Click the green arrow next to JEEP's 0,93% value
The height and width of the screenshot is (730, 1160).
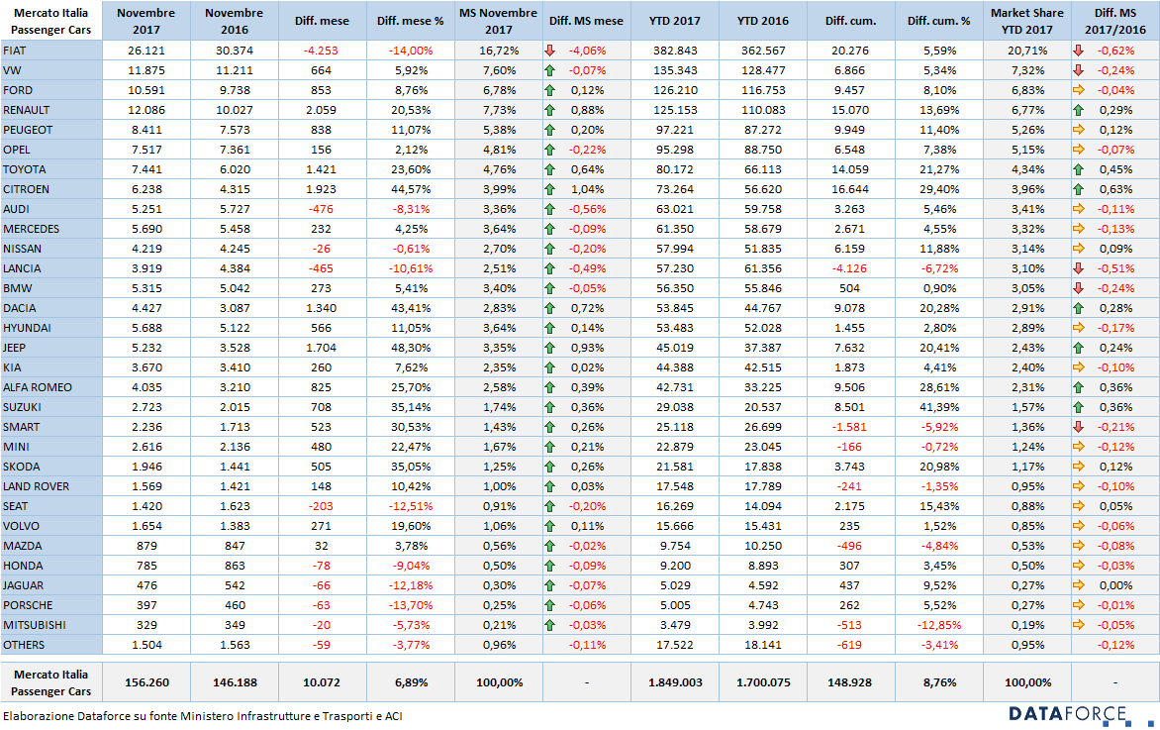coord(549,348)
